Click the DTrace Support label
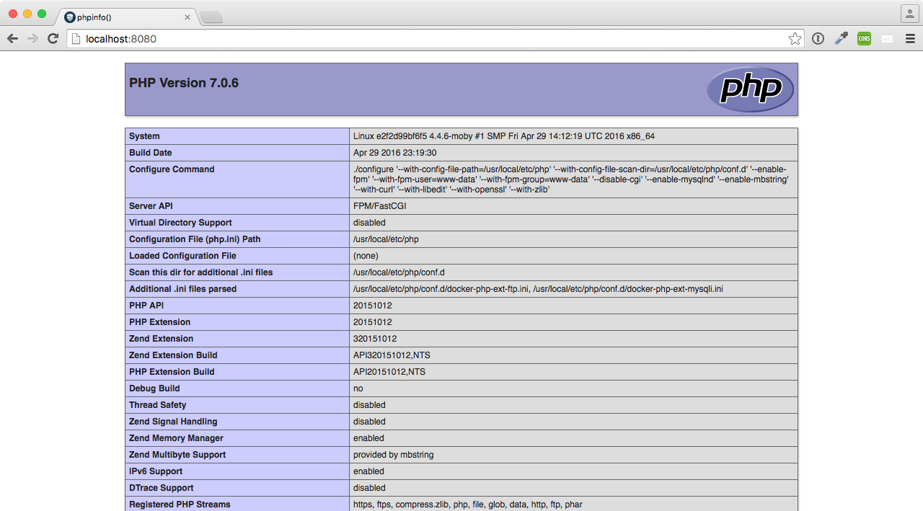 pyautogui.click(x=162, y=488)
